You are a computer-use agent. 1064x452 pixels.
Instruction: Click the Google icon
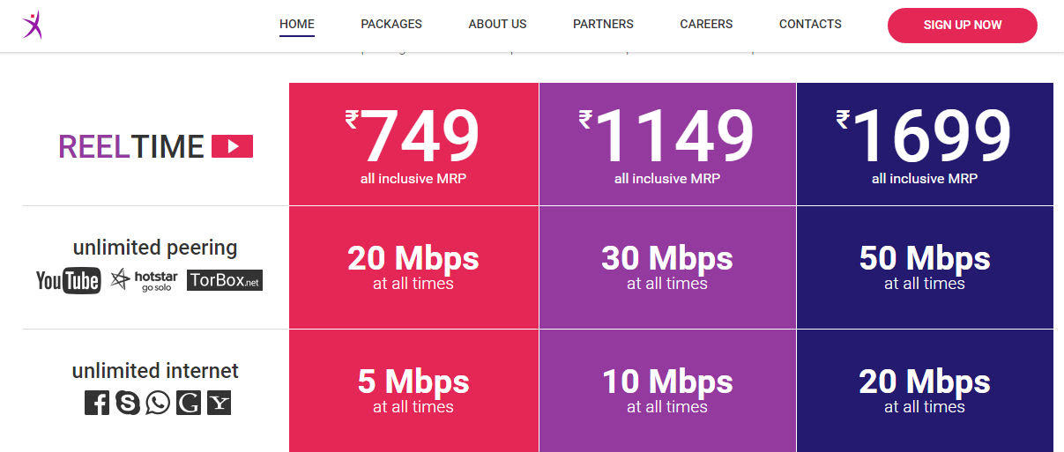tap(189, 403)
